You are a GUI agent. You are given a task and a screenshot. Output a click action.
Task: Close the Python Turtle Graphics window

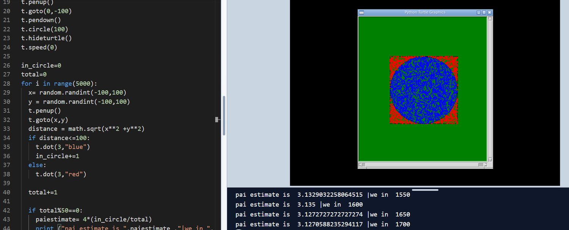coord(489,12)
